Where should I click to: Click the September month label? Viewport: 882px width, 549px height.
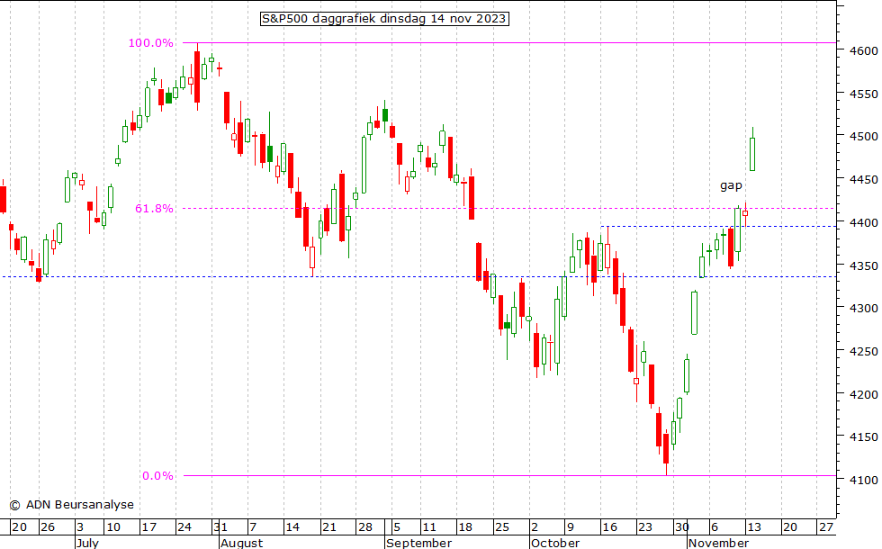tap(418, 543)
